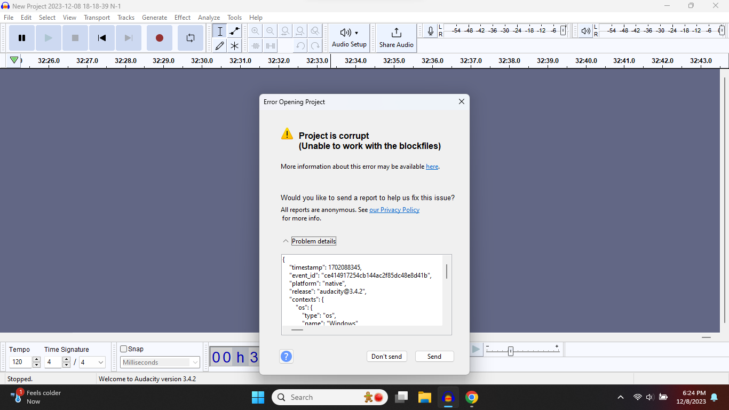
Task: Open time signature denominator dropdown
Action: click(92, 362)
